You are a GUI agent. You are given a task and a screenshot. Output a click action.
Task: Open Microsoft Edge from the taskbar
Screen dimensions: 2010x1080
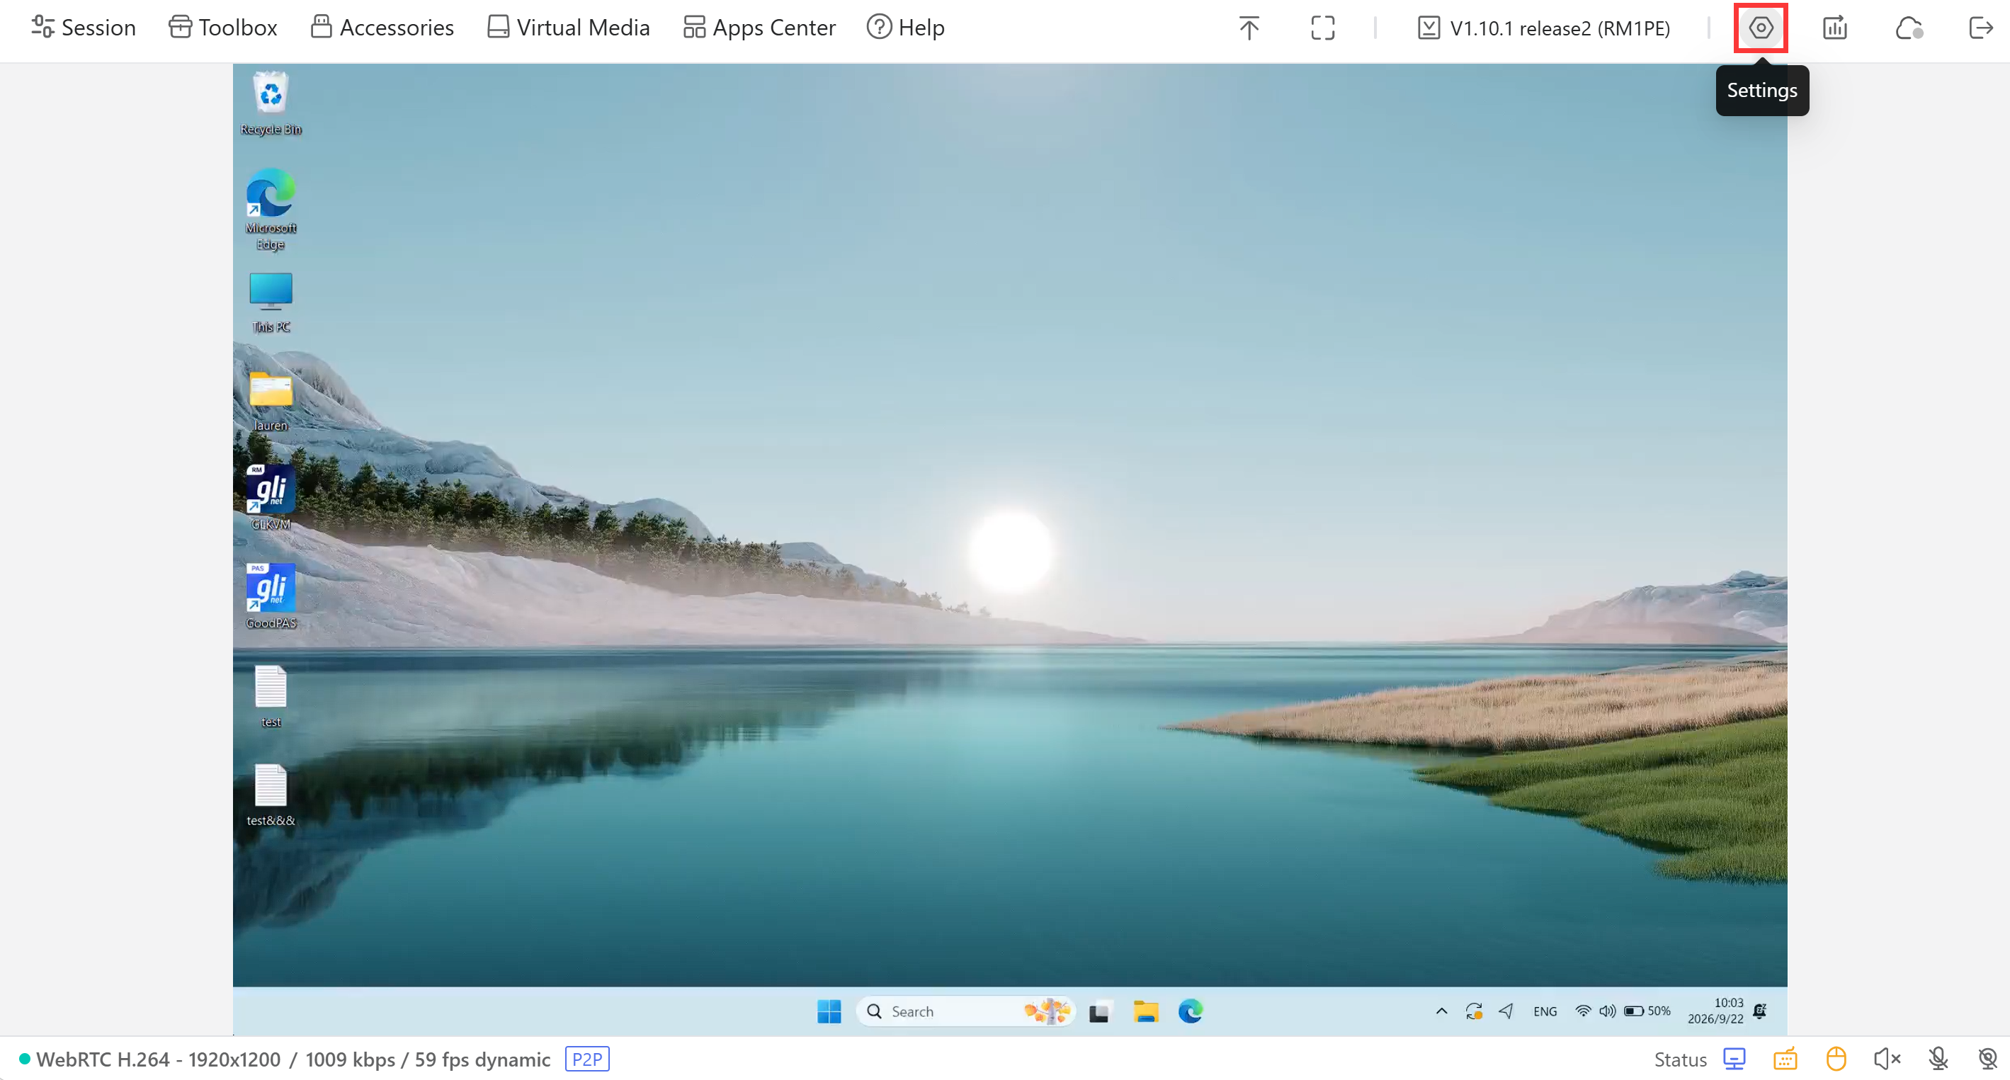tap(1191, 1011)
